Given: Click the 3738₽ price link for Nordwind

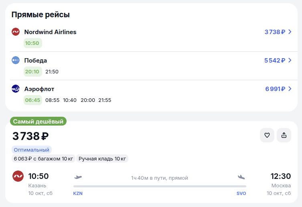Looking at the screenshot, I should pos(275,32).
